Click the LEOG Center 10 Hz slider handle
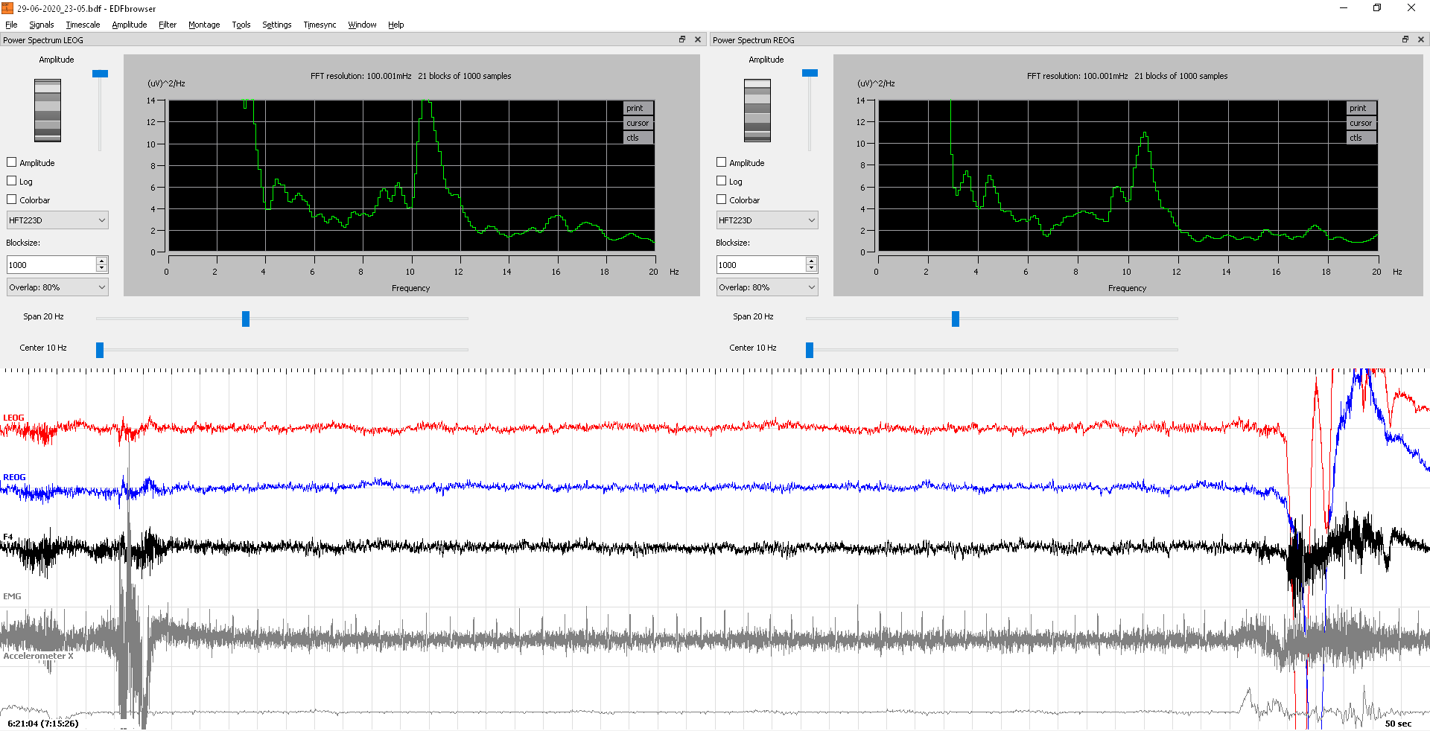This screenshot has width=1430, height=731. point(100,350)
